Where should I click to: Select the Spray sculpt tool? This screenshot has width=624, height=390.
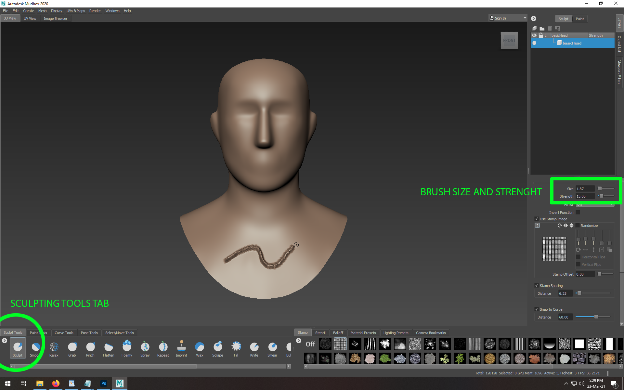[x=145, y=348]
